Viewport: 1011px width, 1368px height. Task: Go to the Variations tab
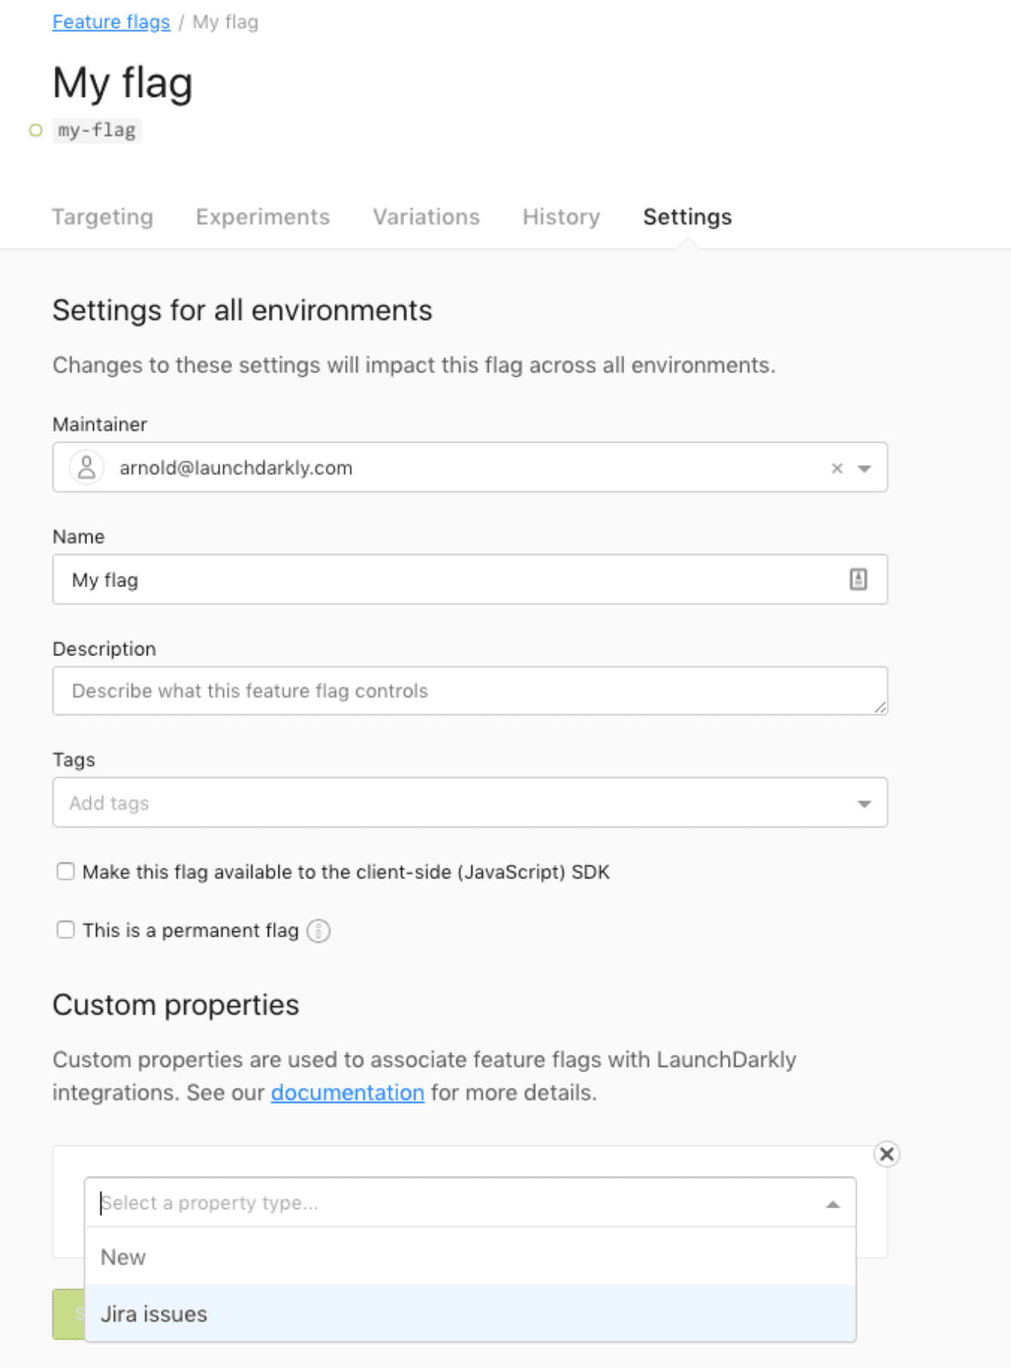tap(426, 217)
